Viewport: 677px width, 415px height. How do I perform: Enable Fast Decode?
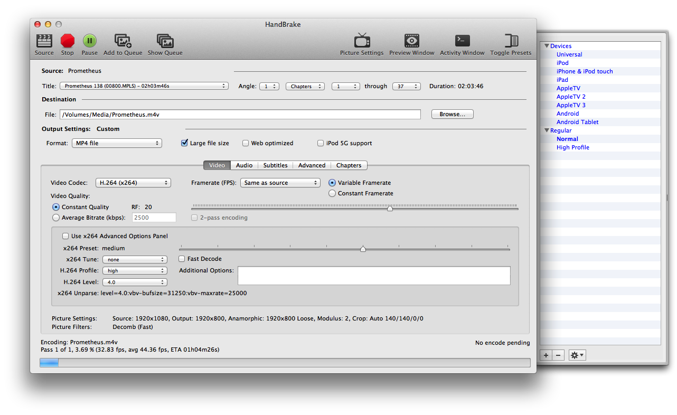click(x=182, y=259)
